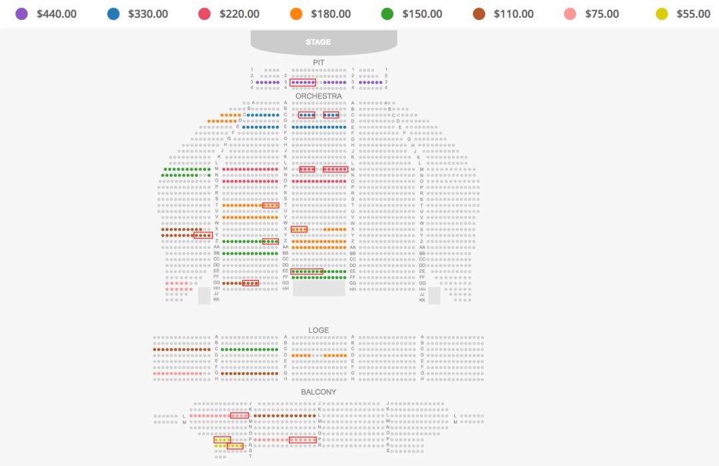Click boxed orange seats in orchestra row T
This screenshot has height=466, width=719.
(270, 206)
